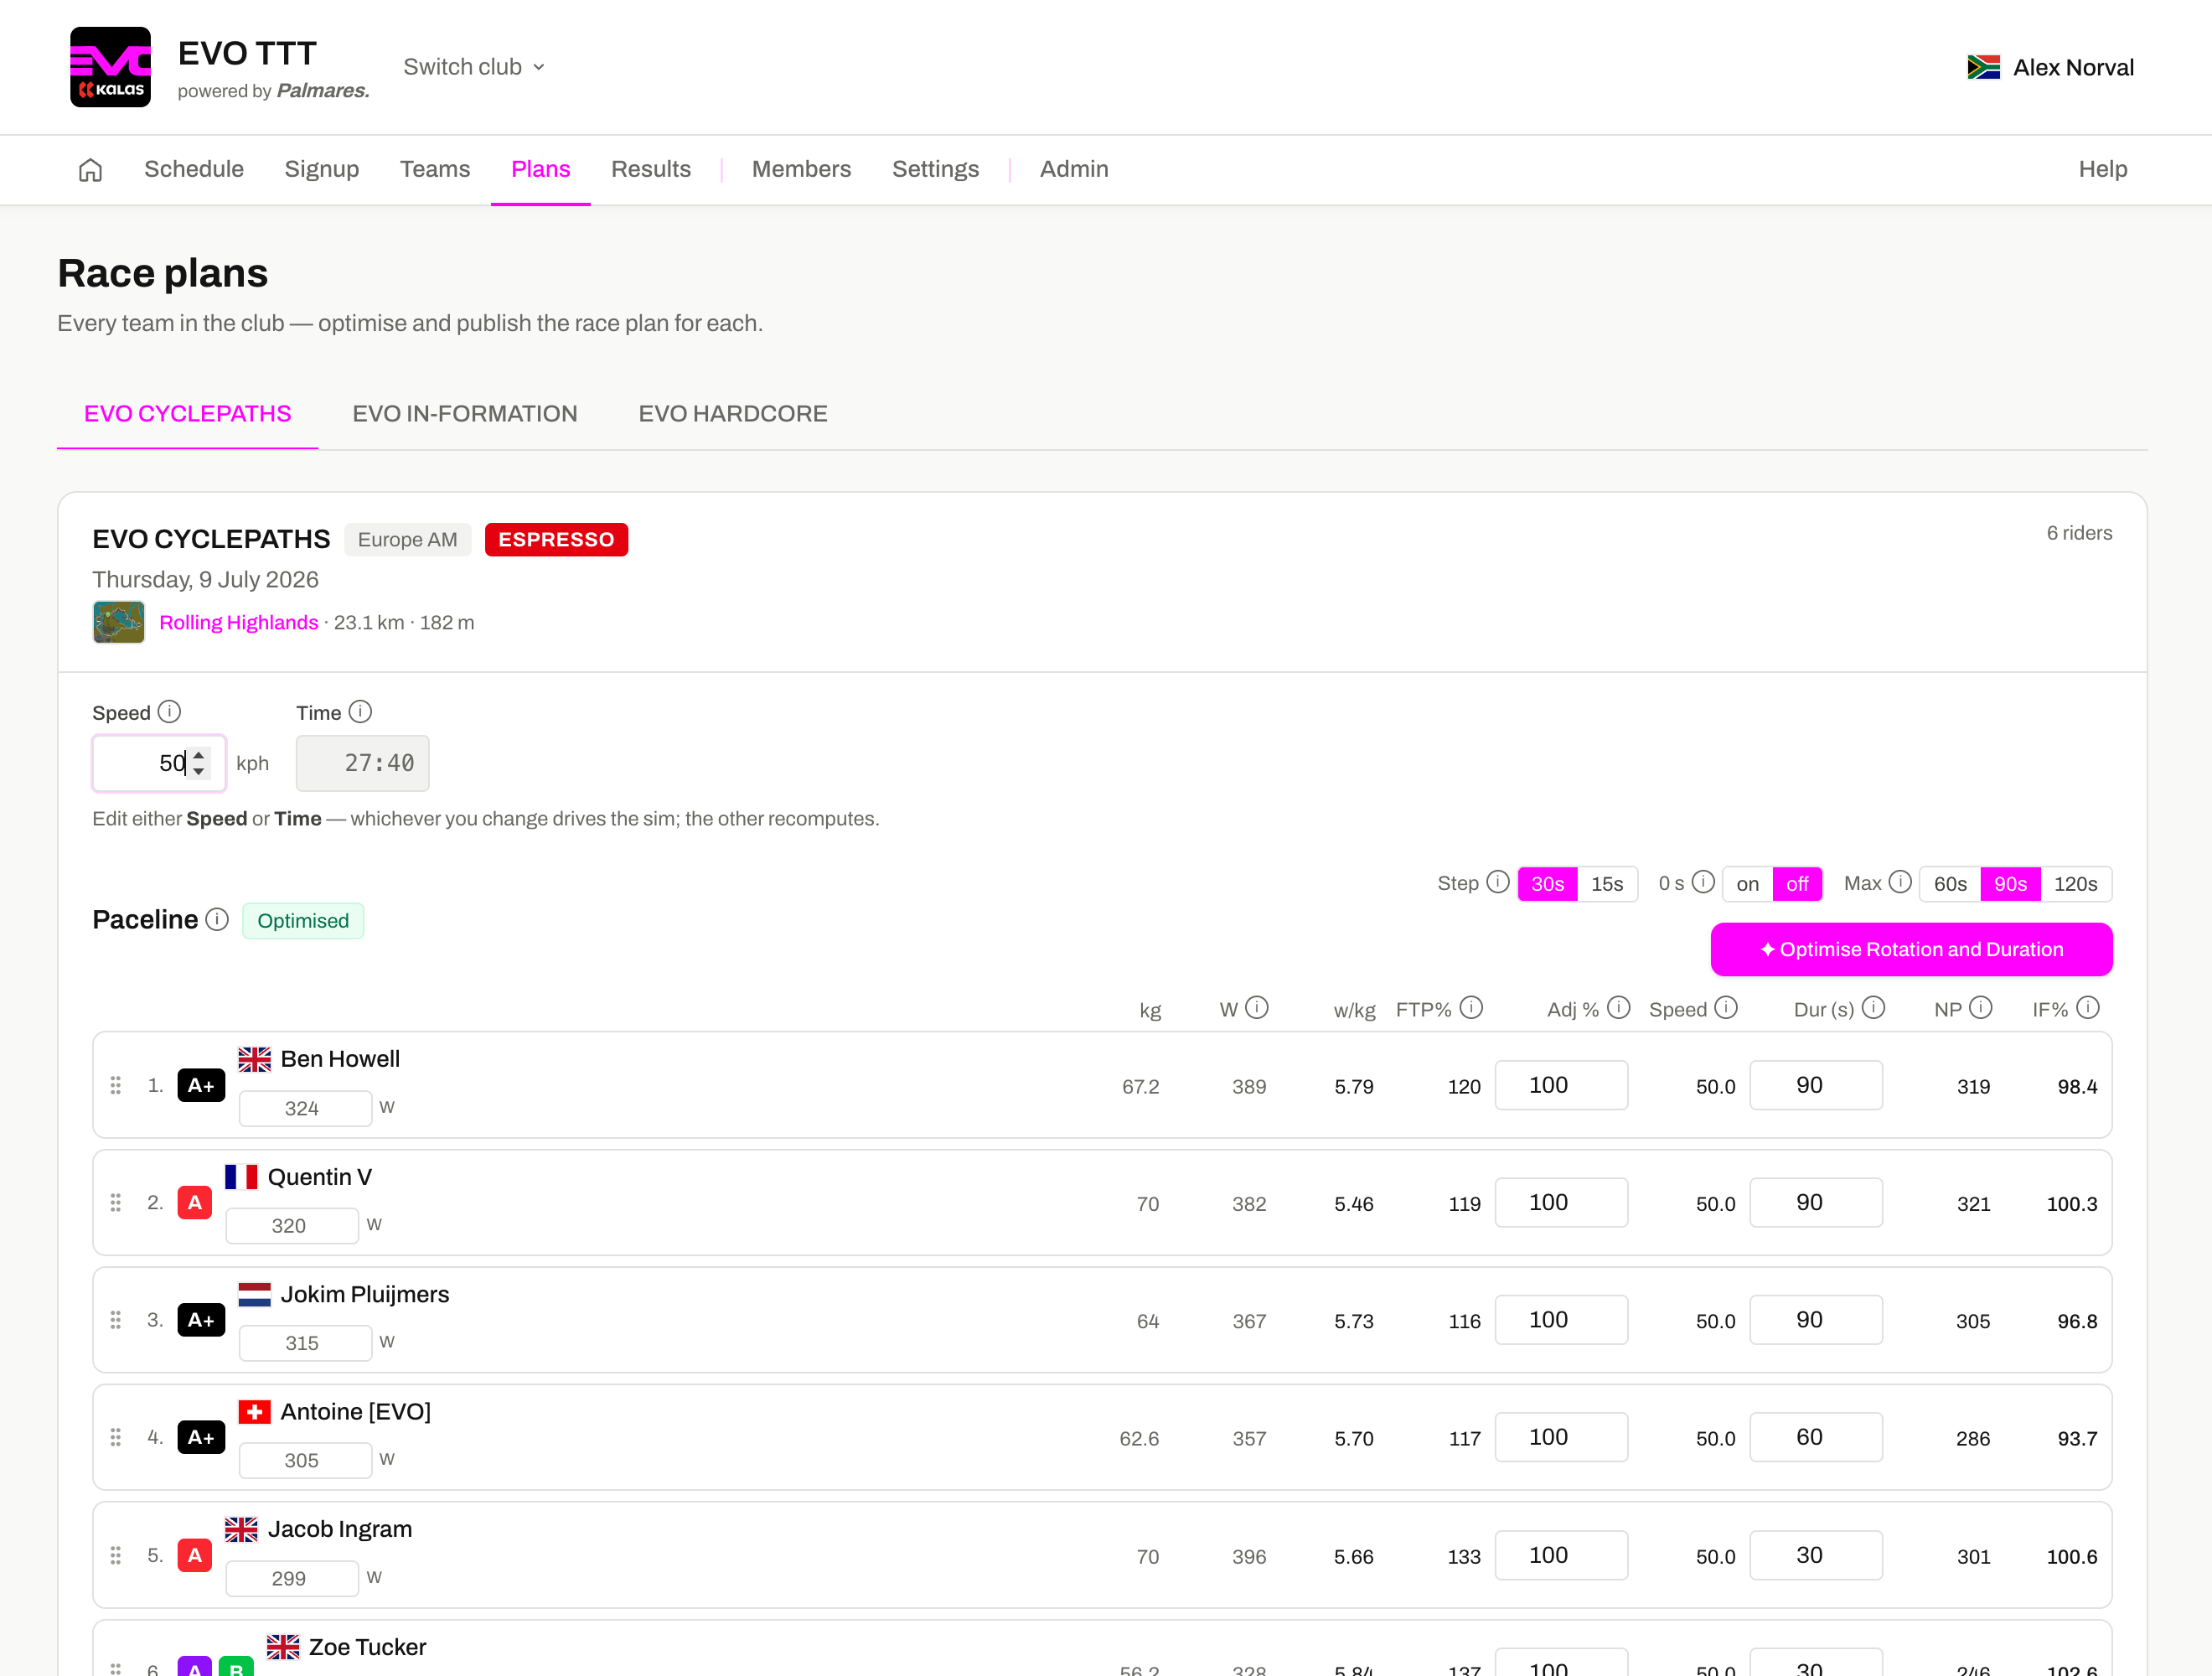The image size is (2212, 1676).
Task: Open the Switch club dropdown
Action: pyautogui.click(x=474, y=67)
